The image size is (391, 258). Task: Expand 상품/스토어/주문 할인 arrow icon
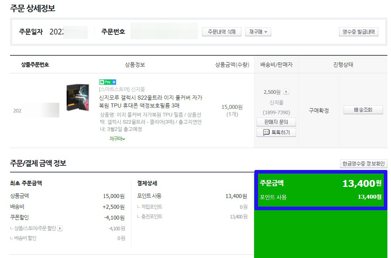click(x=60, y=228)
